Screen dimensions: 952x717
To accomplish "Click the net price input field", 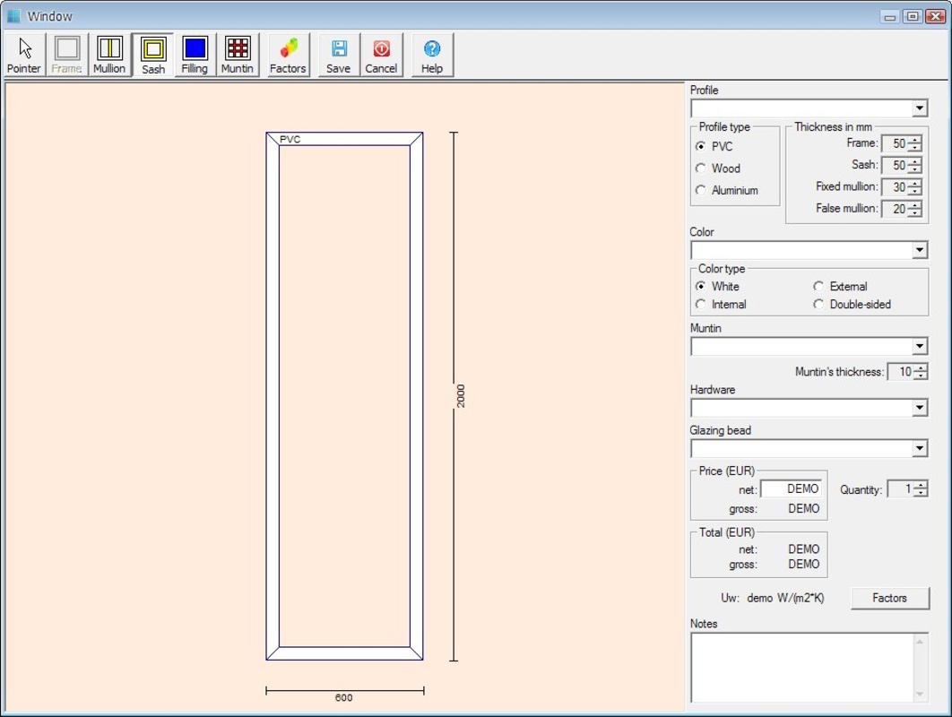I will (x=791, y=489).
